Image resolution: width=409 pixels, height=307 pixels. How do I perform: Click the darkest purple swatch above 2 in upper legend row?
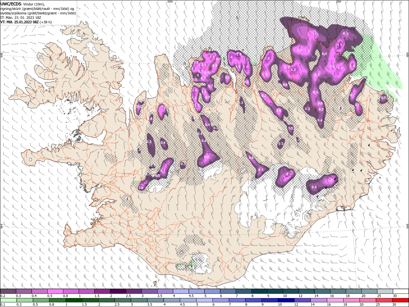pos(118,291)
